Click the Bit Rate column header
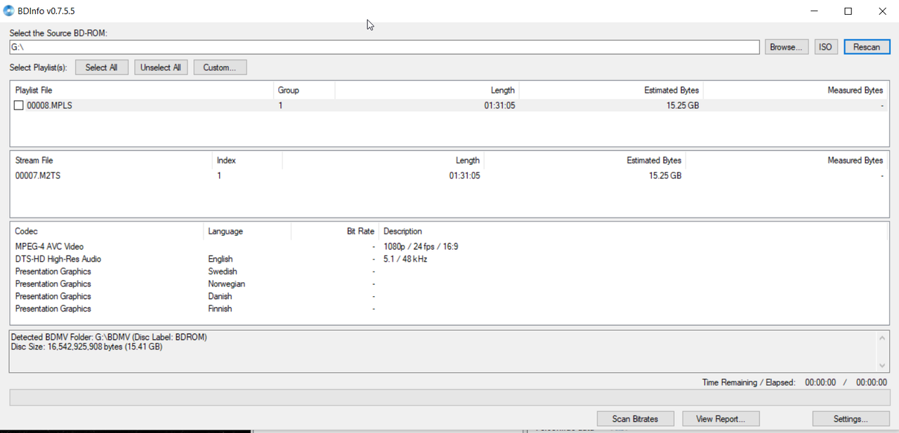The height and width of the screenshot is (433, 899). tap(335, 231)
